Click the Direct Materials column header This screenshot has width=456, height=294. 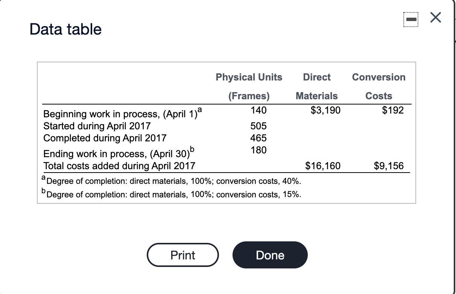coord(316,86)
